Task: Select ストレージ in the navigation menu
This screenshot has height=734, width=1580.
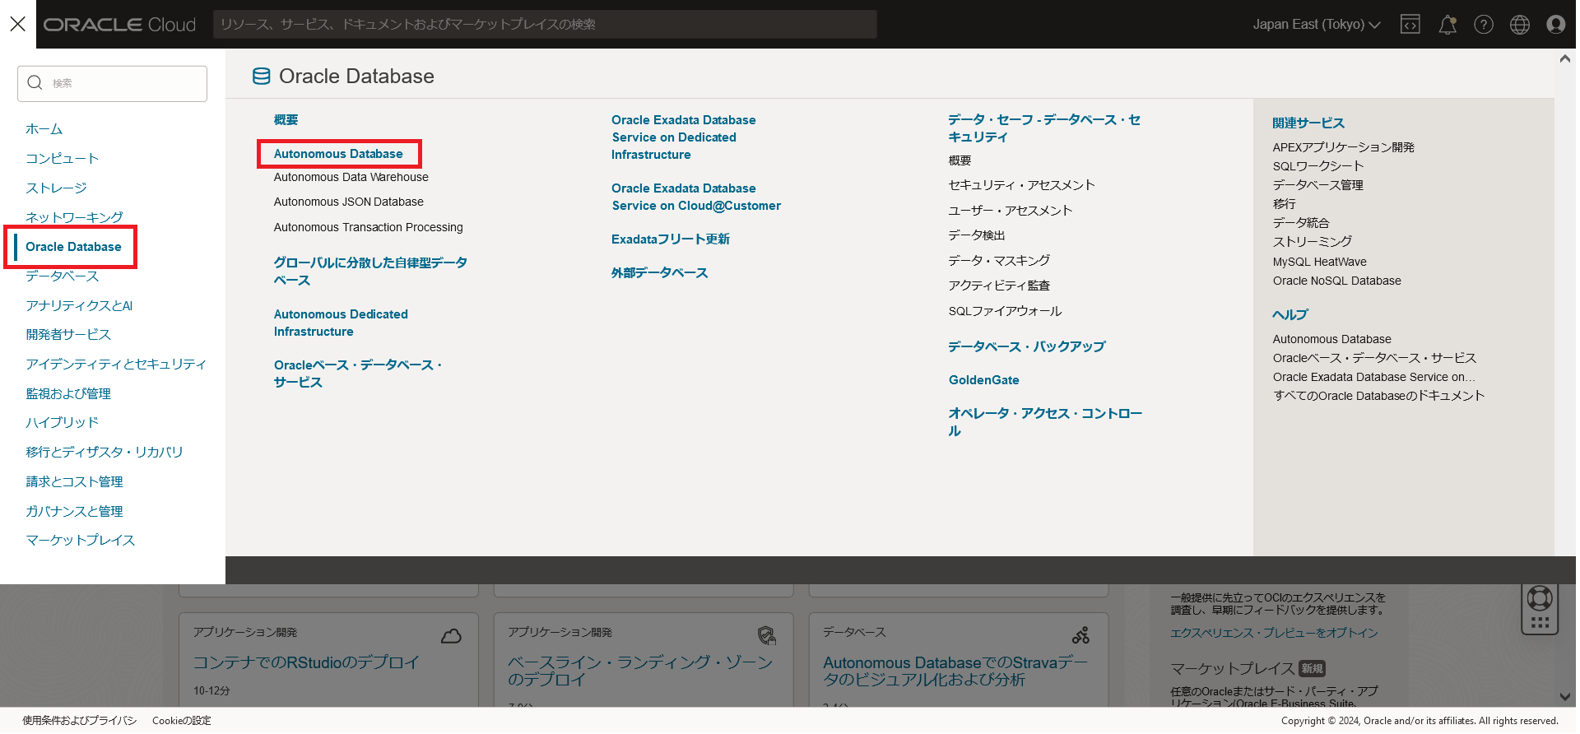Action: [x=56, y=188]
